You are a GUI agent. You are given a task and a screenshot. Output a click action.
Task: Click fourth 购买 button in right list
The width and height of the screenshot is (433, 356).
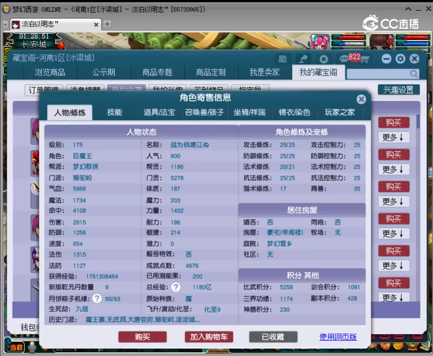pos(394,219)
